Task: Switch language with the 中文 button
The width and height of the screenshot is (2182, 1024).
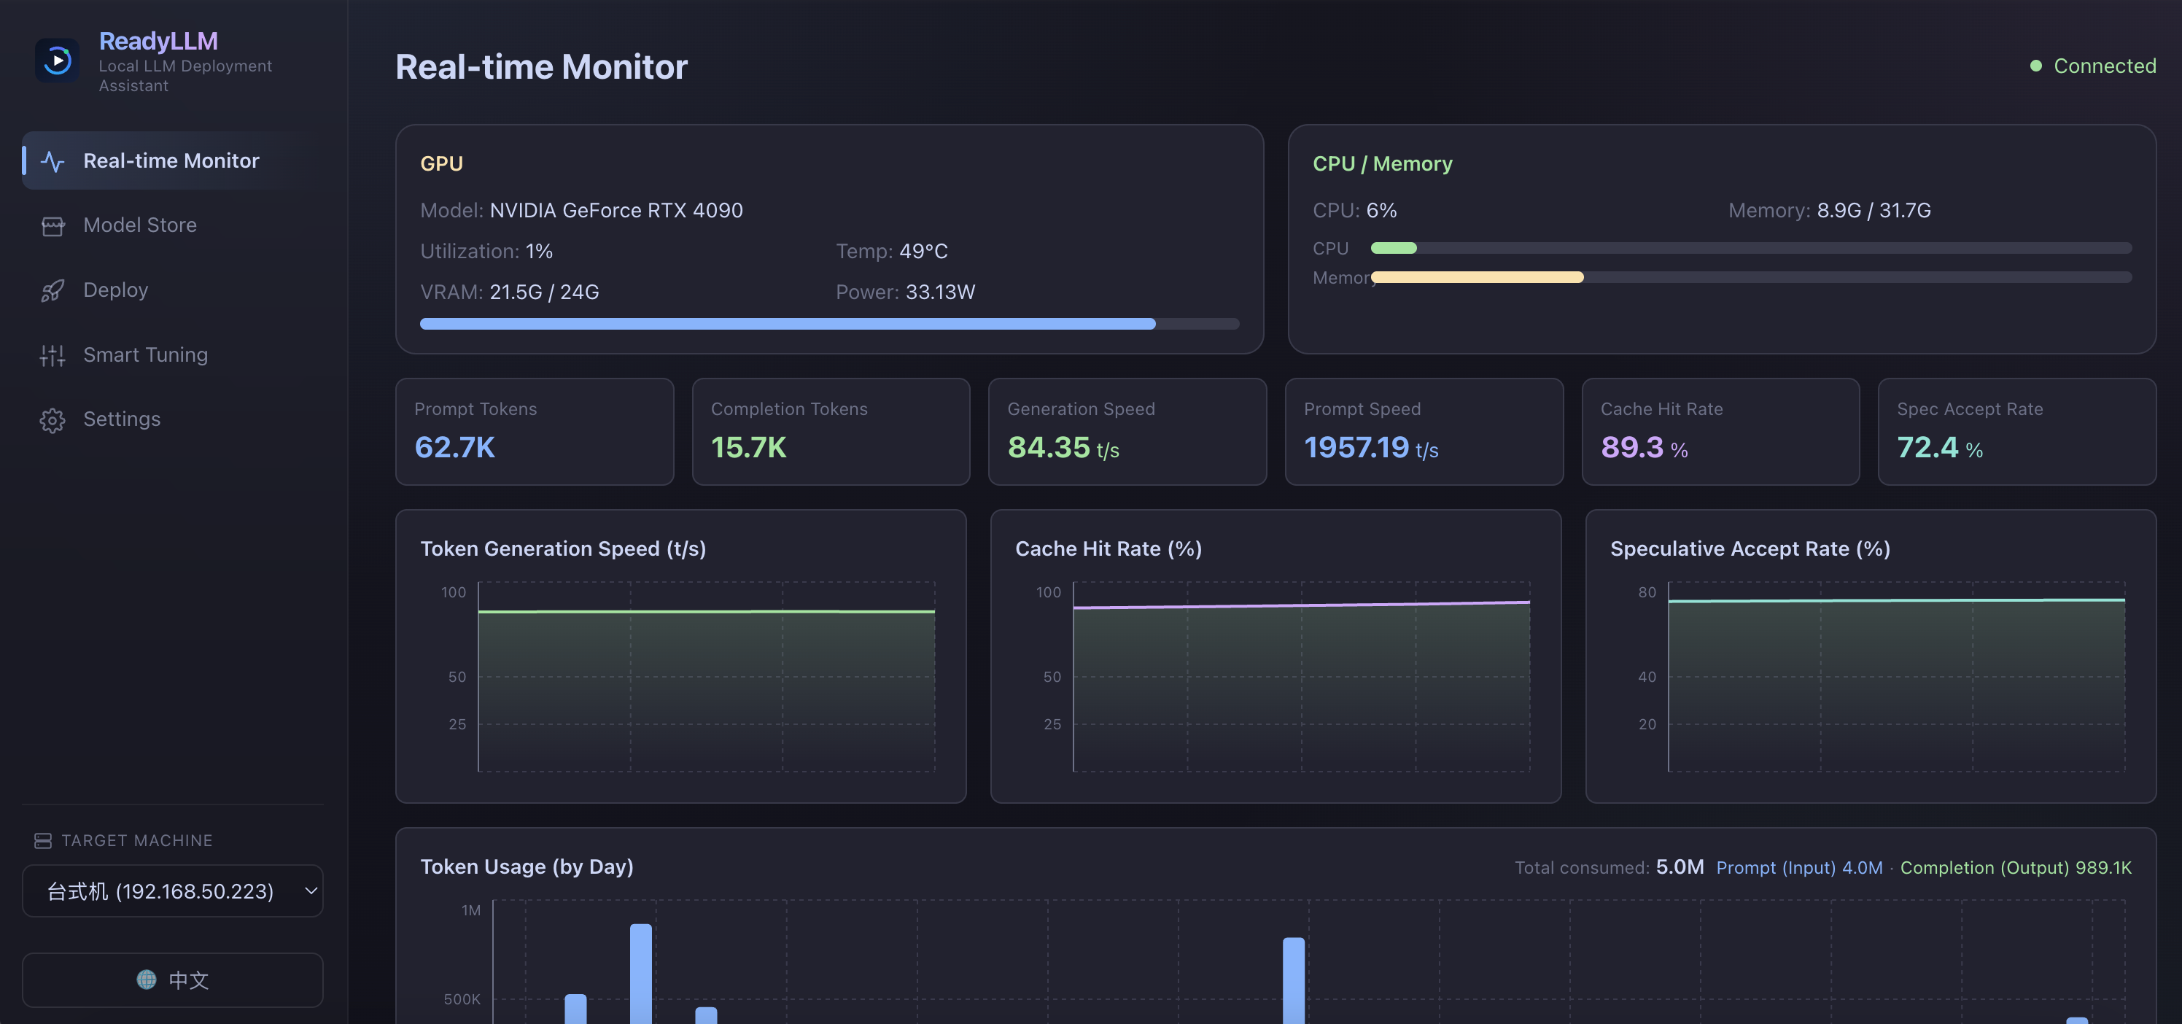Action: tap(173, 980)
